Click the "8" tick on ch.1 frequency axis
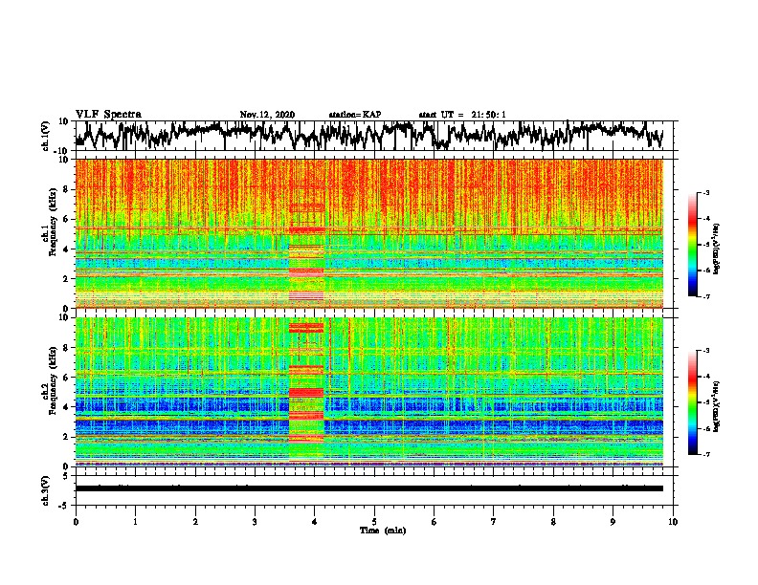 (66, 189)
